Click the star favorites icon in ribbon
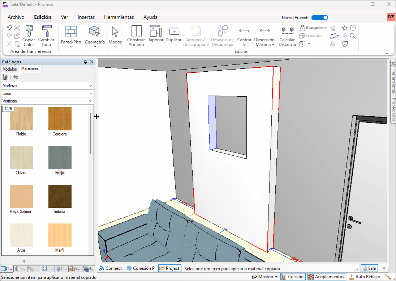396x281 pixels. click(345, 28)
